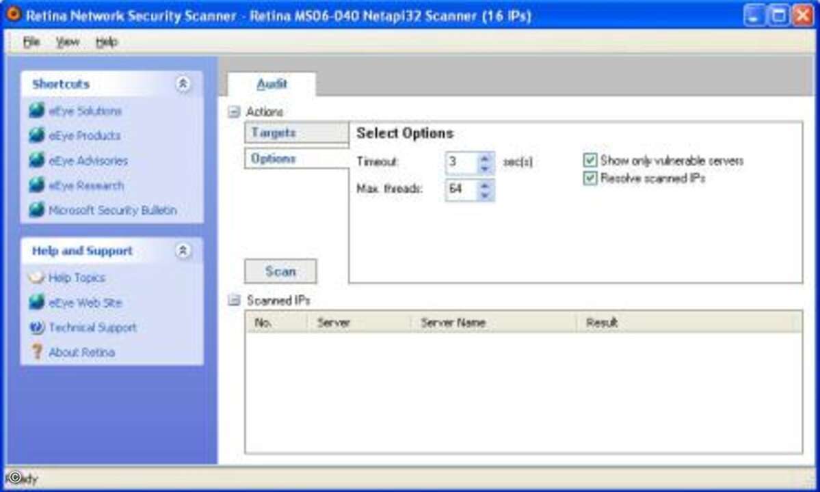
Task: Decrease the Max threads value
Action: point(485,195)
